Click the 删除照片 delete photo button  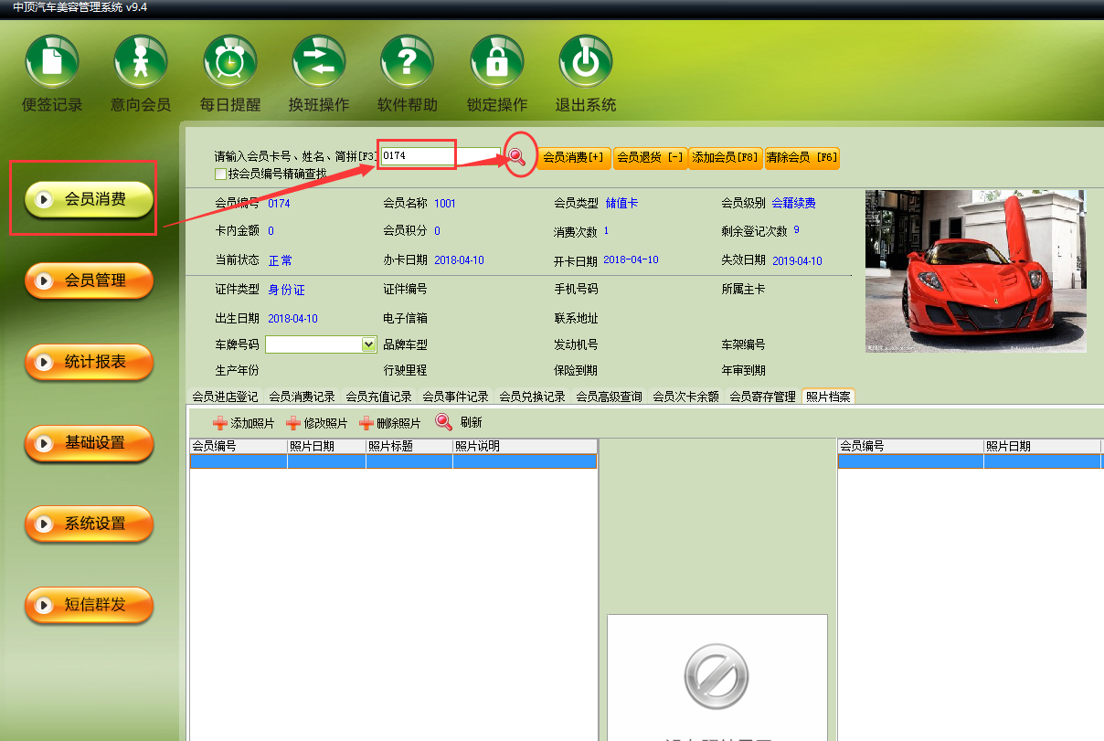[x=390, y=423]
